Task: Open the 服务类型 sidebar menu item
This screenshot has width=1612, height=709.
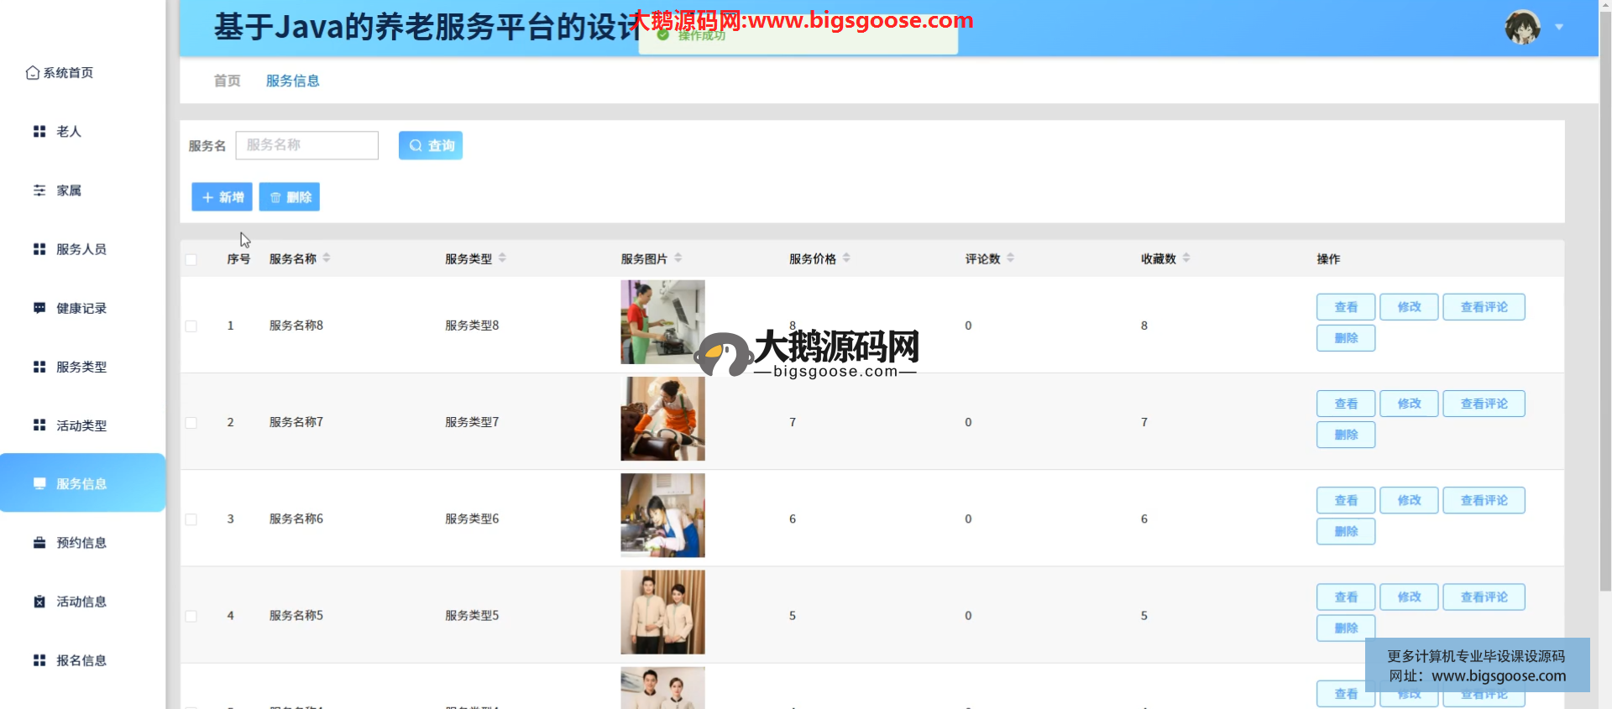Action: click(x=81, y=367)
